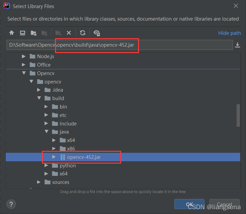The height and width of the screenshot is (214, 246).
Task: Go to project directory icon
Action: click(33, 33)
